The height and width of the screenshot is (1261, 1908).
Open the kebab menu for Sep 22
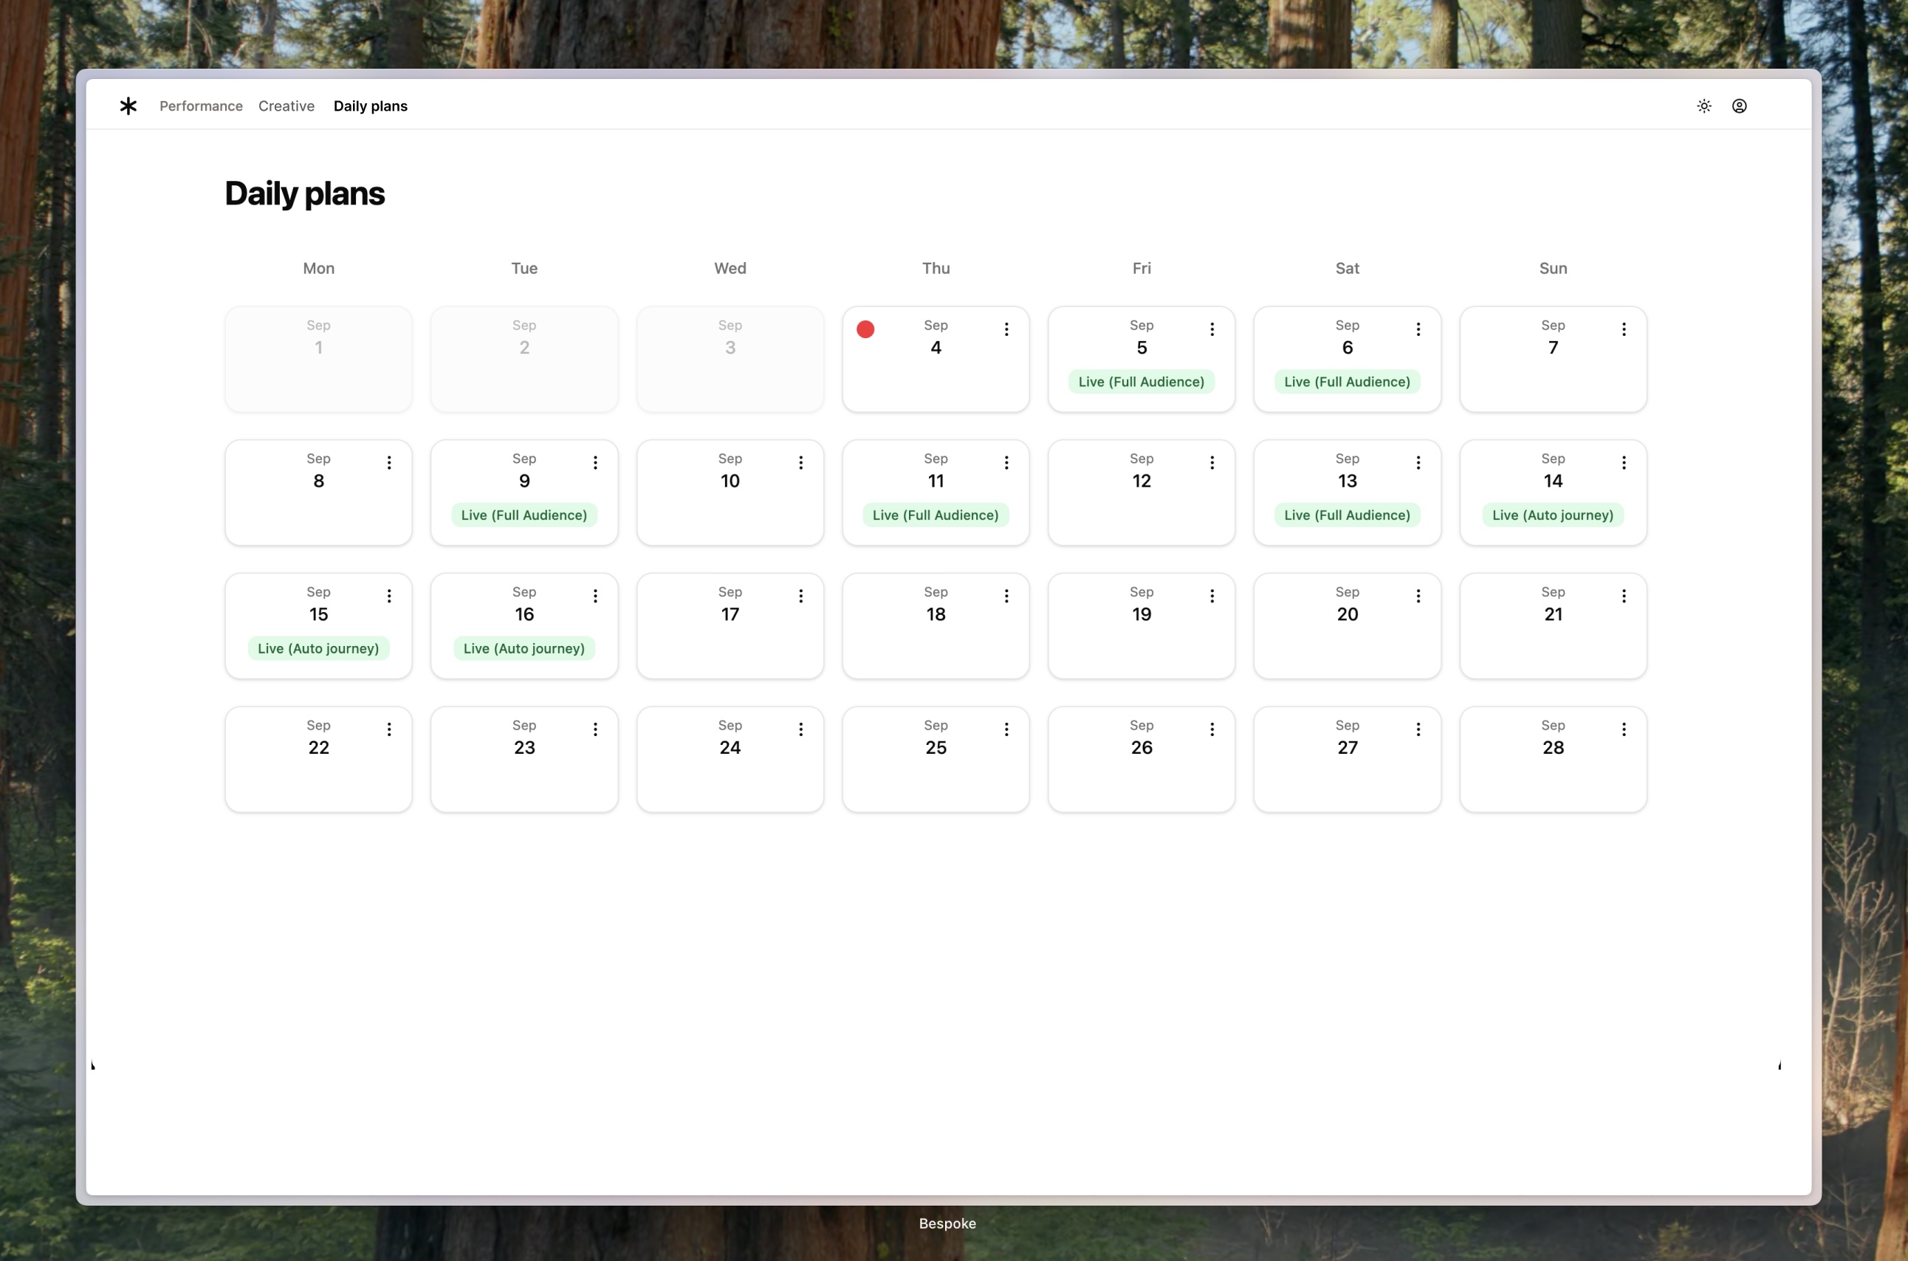pyautogui.click(x=389, y=729)
